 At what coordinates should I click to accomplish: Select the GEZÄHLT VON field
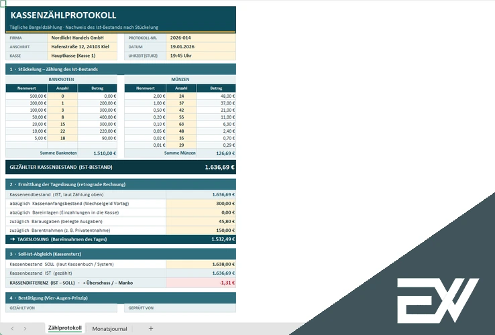pyautogui.click(x=61, y=308)
